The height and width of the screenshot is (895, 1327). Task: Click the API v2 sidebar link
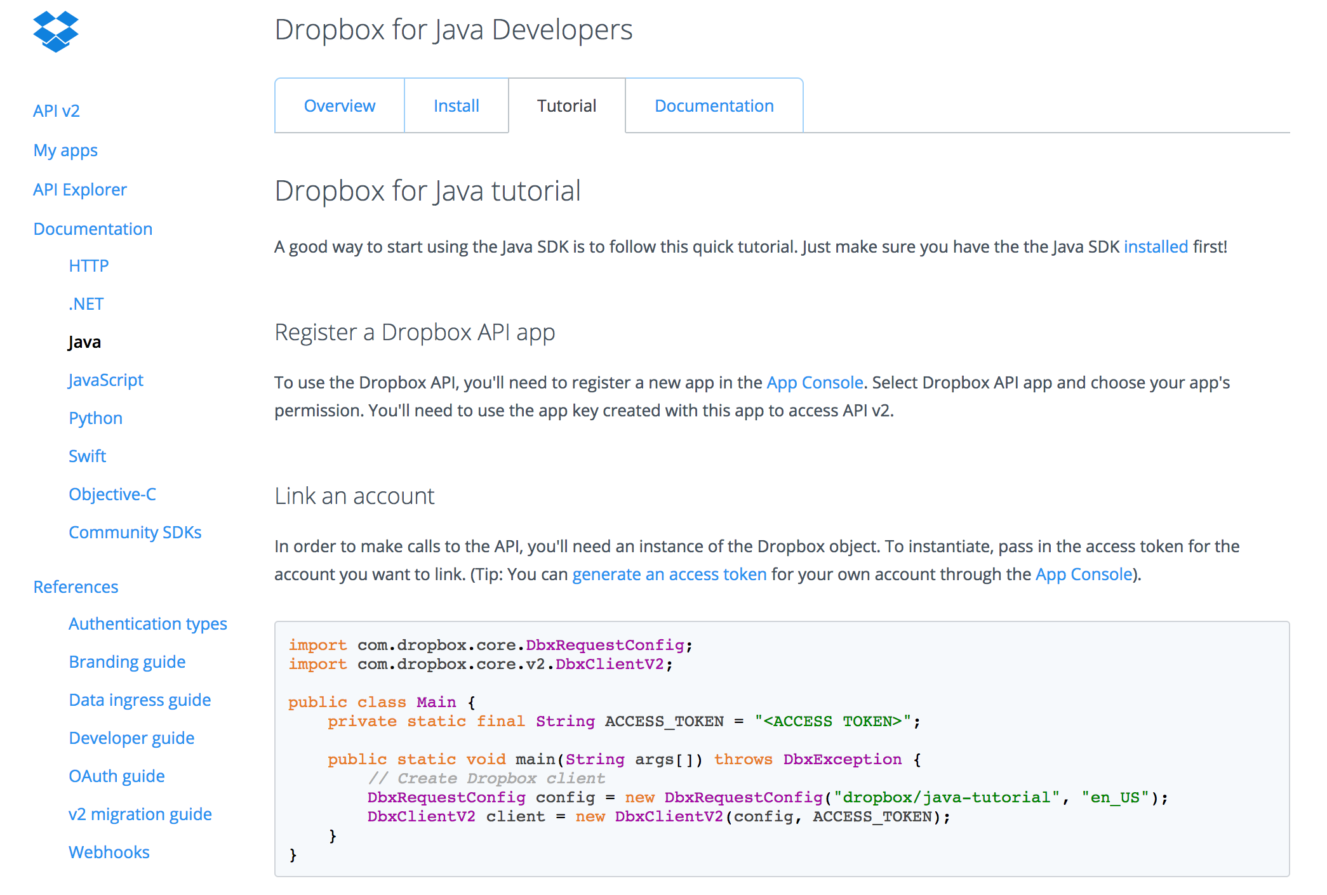[56, 113]
